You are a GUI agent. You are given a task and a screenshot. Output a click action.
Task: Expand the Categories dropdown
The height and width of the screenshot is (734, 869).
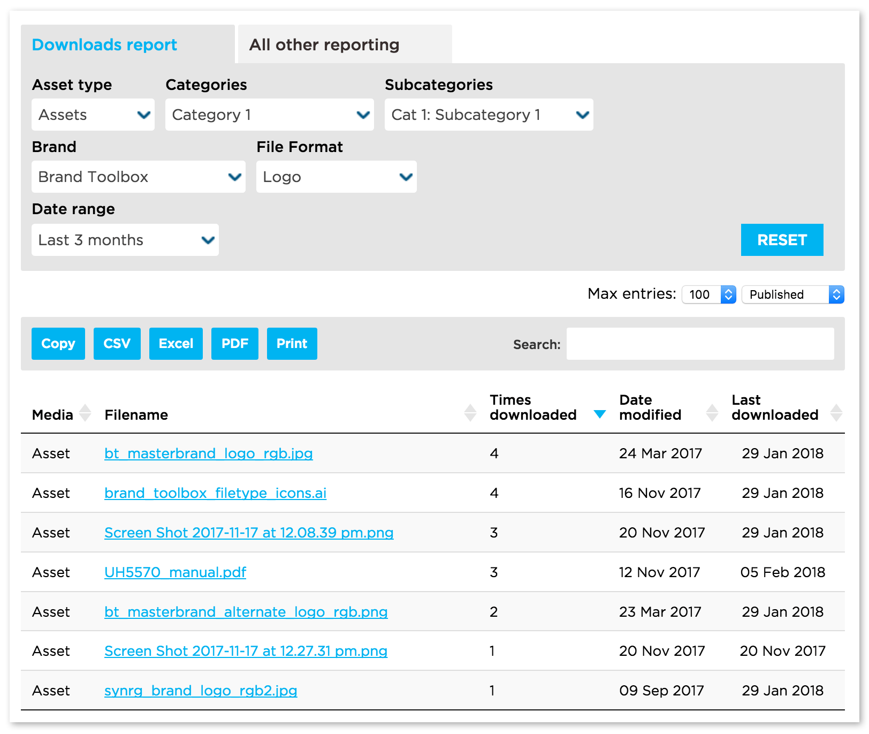point(269,115)
